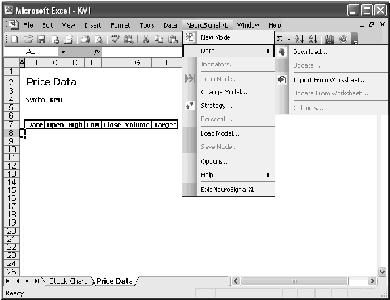
Task: Click vertical scrollbar down arrow
Action: tap(382, 272)
